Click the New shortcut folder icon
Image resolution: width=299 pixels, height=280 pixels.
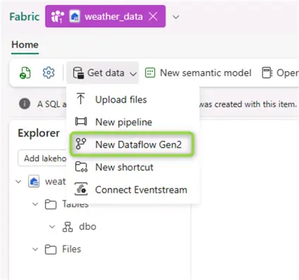click(x=81, y=167)
